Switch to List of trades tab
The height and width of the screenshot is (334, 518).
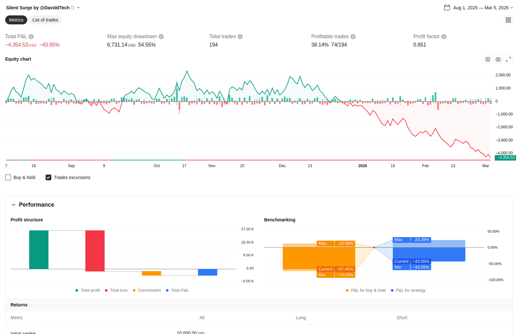(45, 20)
